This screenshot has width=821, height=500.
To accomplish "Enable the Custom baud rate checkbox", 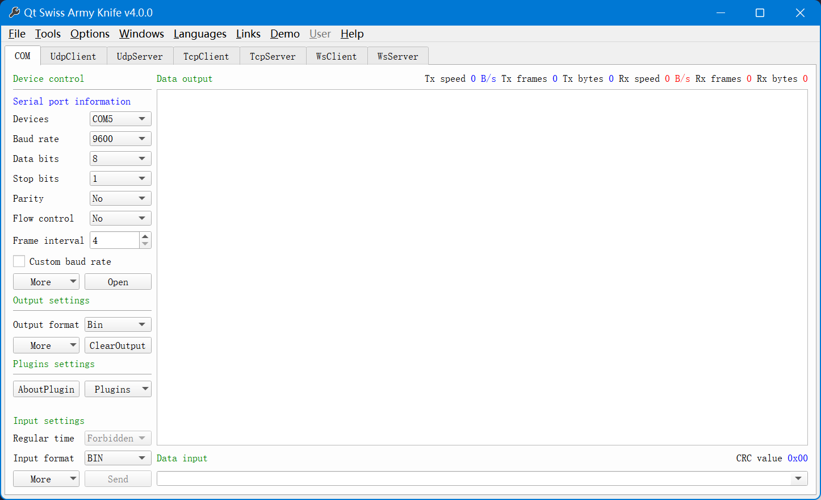I will coord(19,261).
